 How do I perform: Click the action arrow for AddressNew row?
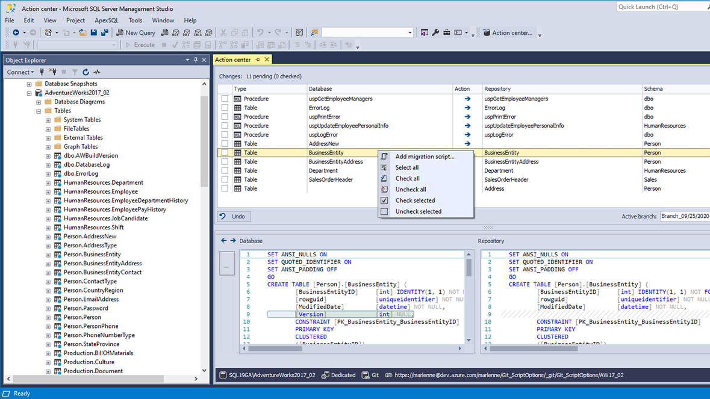tap(467, 143)
